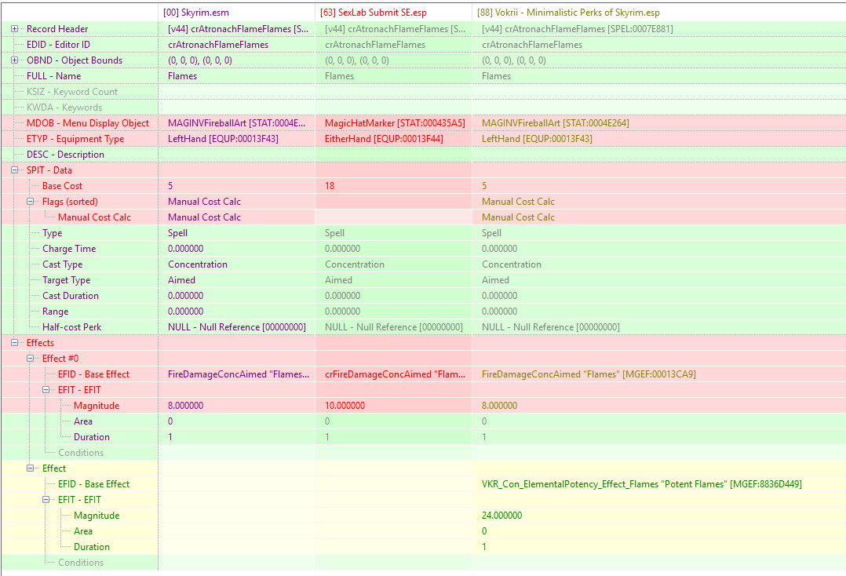The height and width of the screenshot is (576, 846).
Task: Select the FULL - Name row label
Action: click(x=53, y=76)
